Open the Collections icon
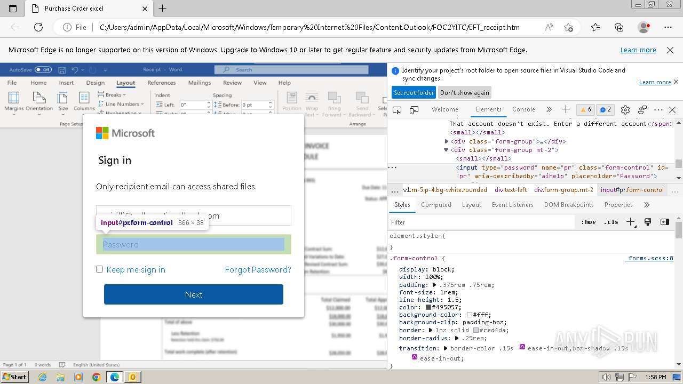The image size is (683, 384). [x=619, y=27]
